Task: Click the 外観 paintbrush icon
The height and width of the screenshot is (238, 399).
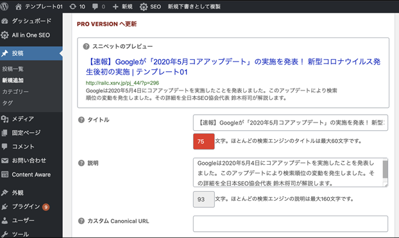Action: click(4, 192)
